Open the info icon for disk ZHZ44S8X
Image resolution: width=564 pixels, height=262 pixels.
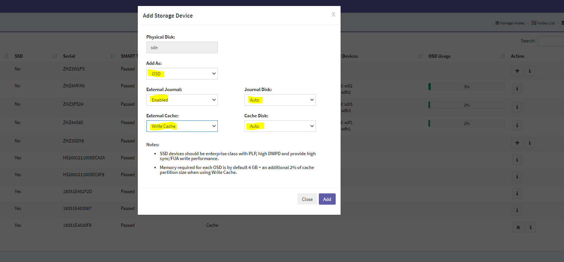(x=517, y=125)
